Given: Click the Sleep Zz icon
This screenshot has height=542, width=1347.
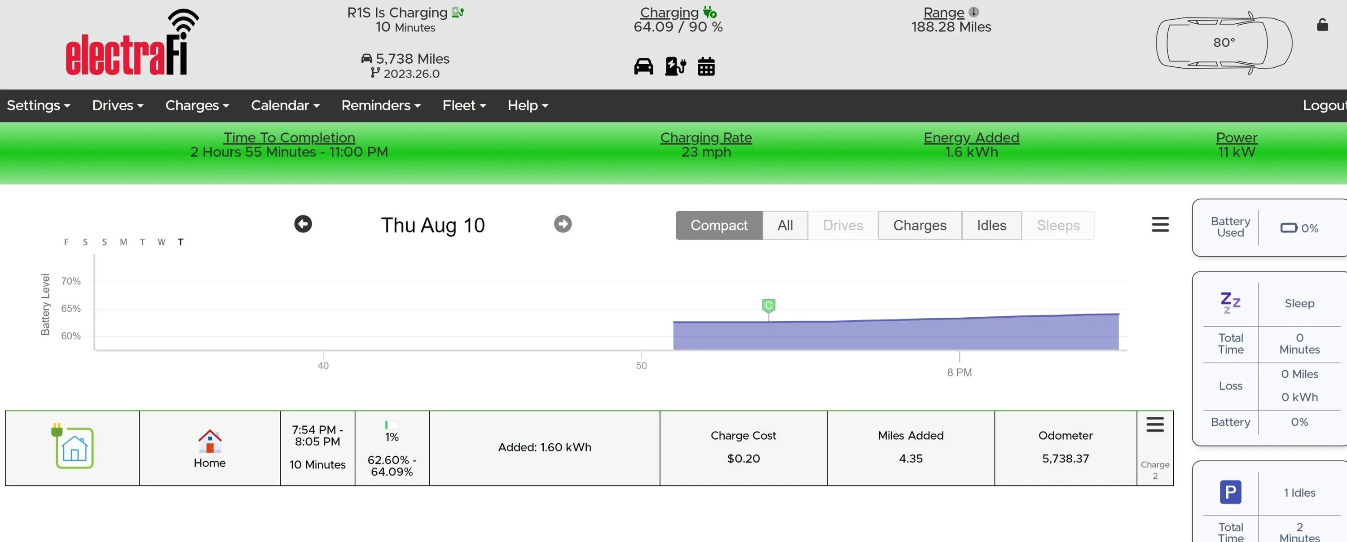Looking at the screenshot, I should pyautogui.click(x=1230, y=302).
